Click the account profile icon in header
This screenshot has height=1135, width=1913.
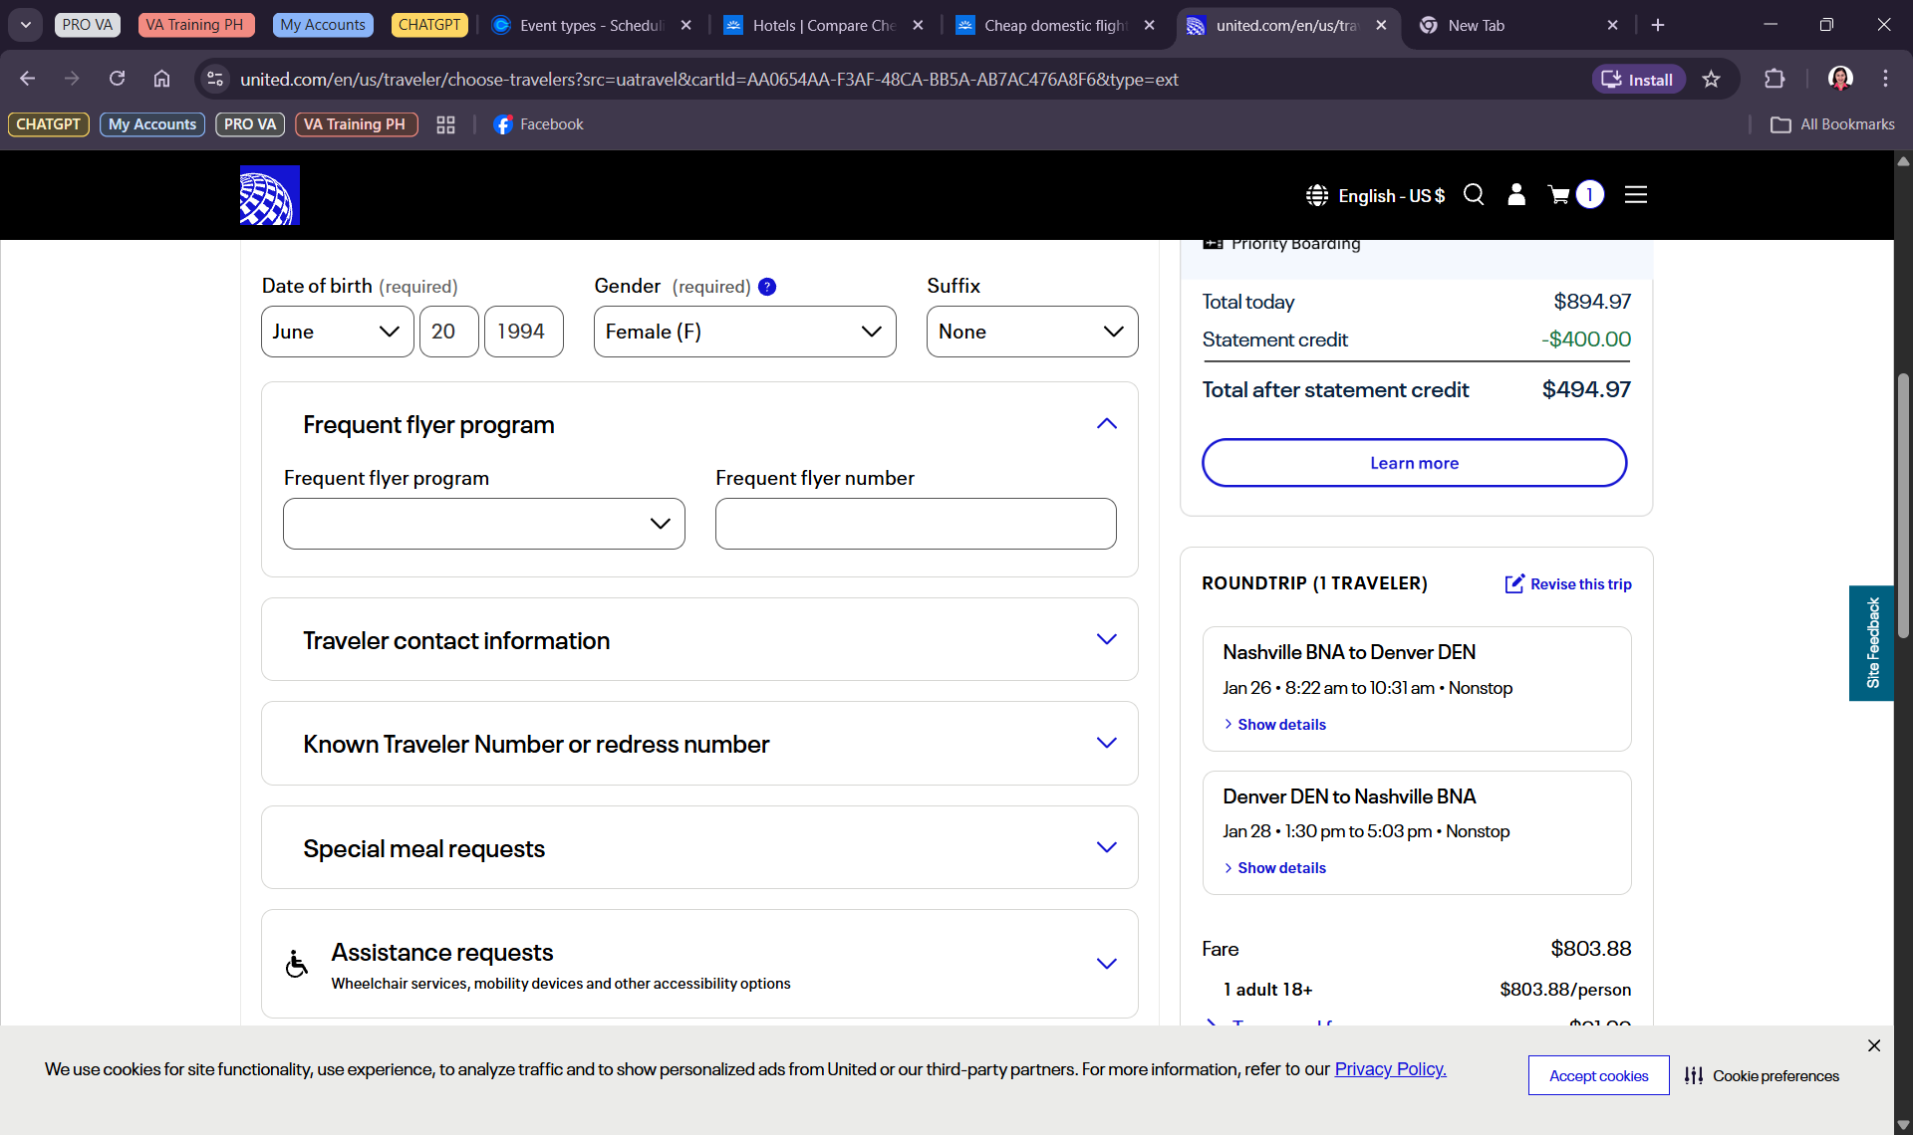click(1516, 195)
